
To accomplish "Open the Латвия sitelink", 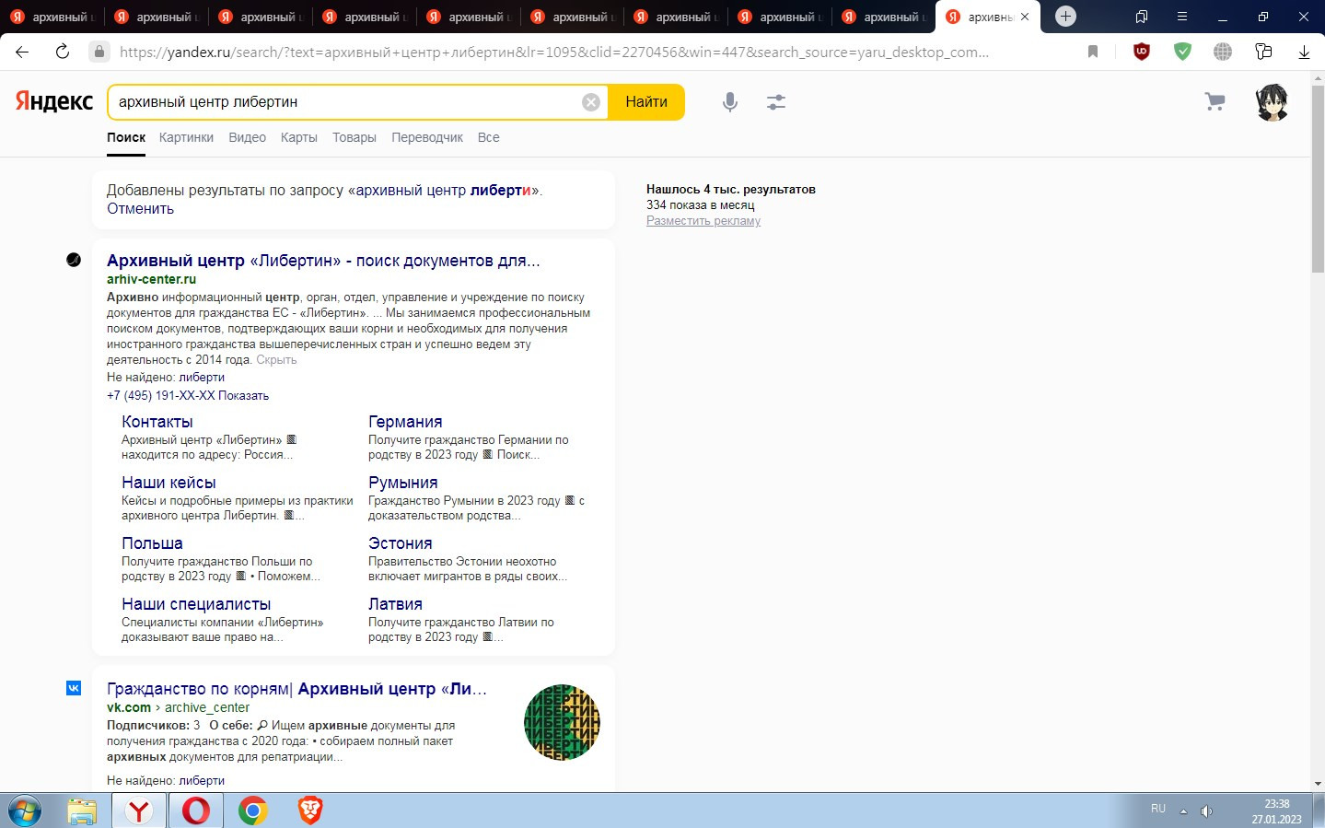I will tap(395, 604).
